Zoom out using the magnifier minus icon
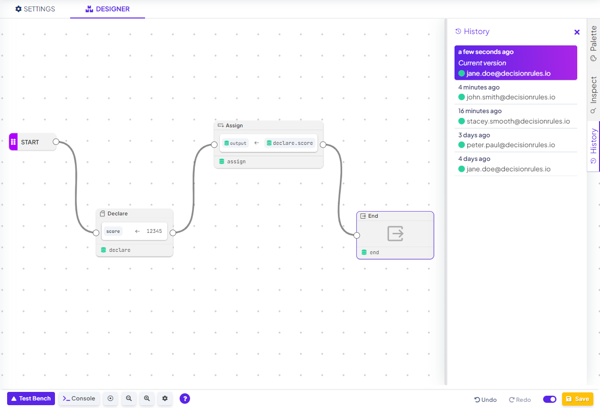This screenshot has width=600, height=408. [128, 399]
